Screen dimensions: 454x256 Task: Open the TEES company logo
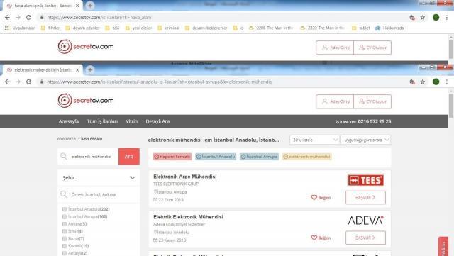pos(366,180)
